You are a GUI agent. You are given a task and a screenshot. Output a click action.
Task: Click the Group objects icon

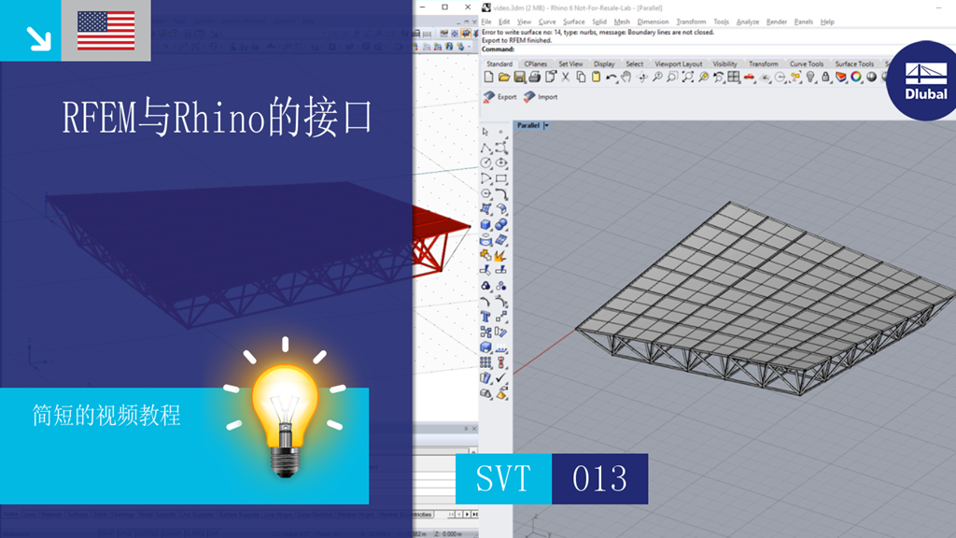(x=485, y=286)
